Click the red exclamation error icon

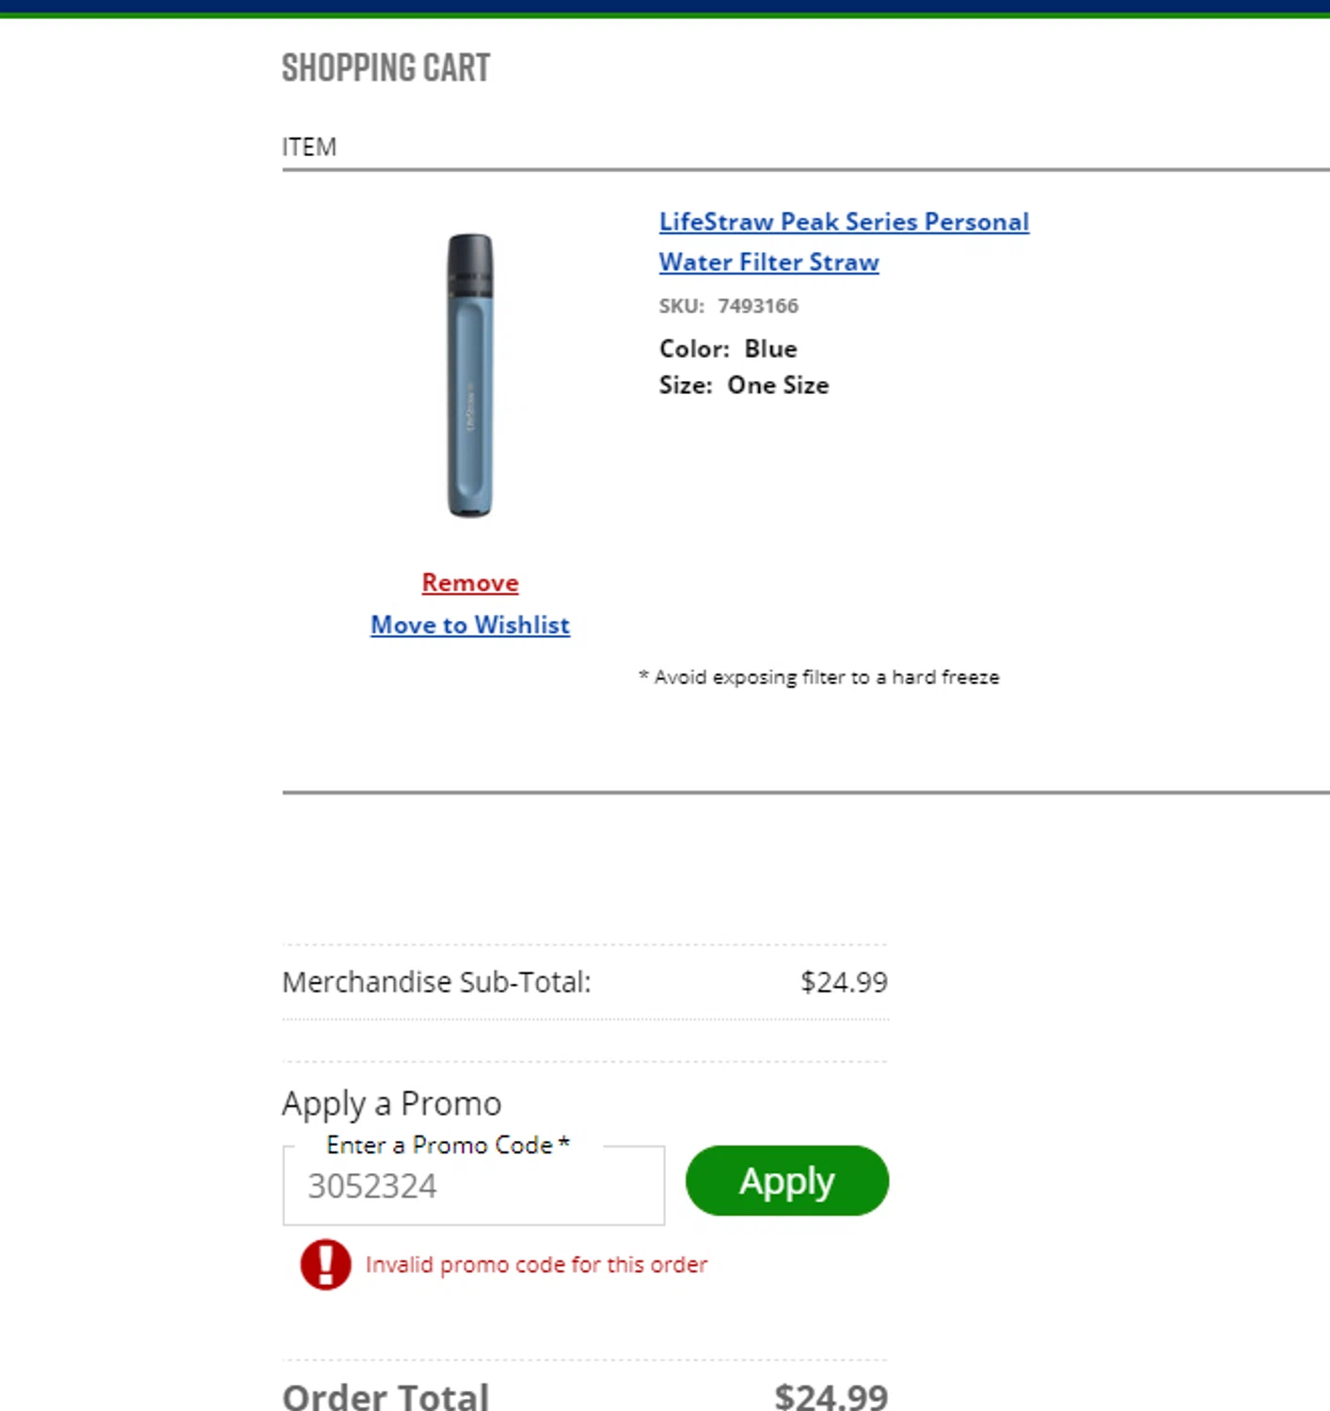click(325, 1263)
